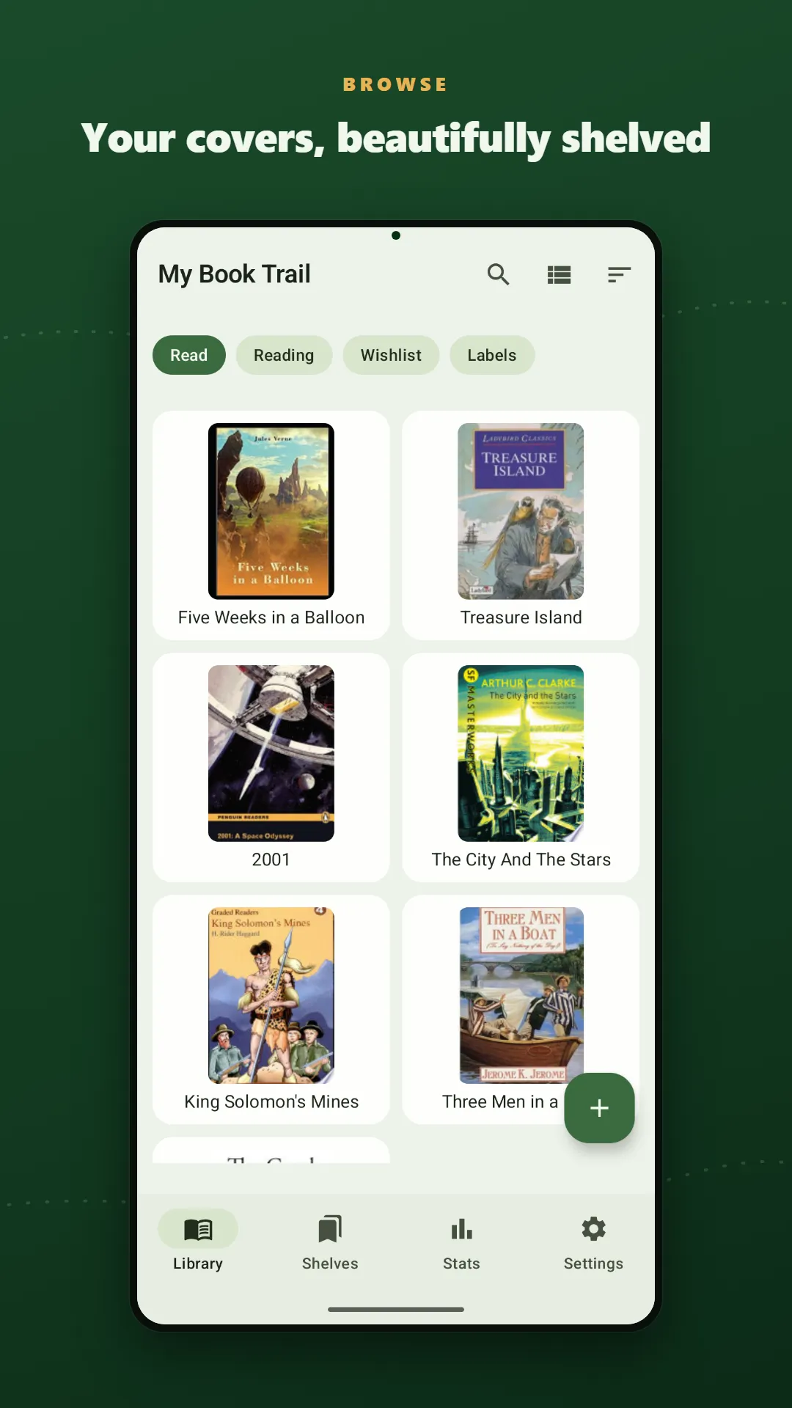This screenshot has height=1408, width=792.
Task: Tap the Library label in bottom bar
Action: coord(198,1264)
